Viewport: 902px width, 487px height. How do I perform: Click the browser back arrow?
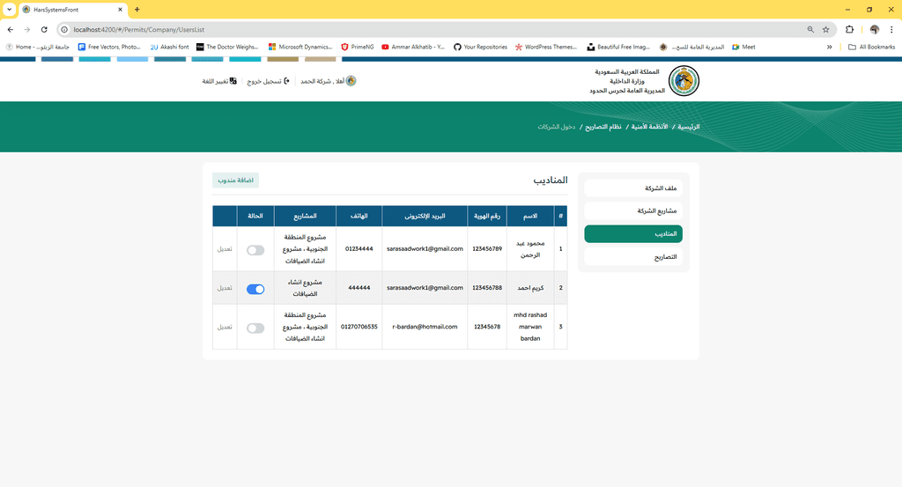click(11, 29)
